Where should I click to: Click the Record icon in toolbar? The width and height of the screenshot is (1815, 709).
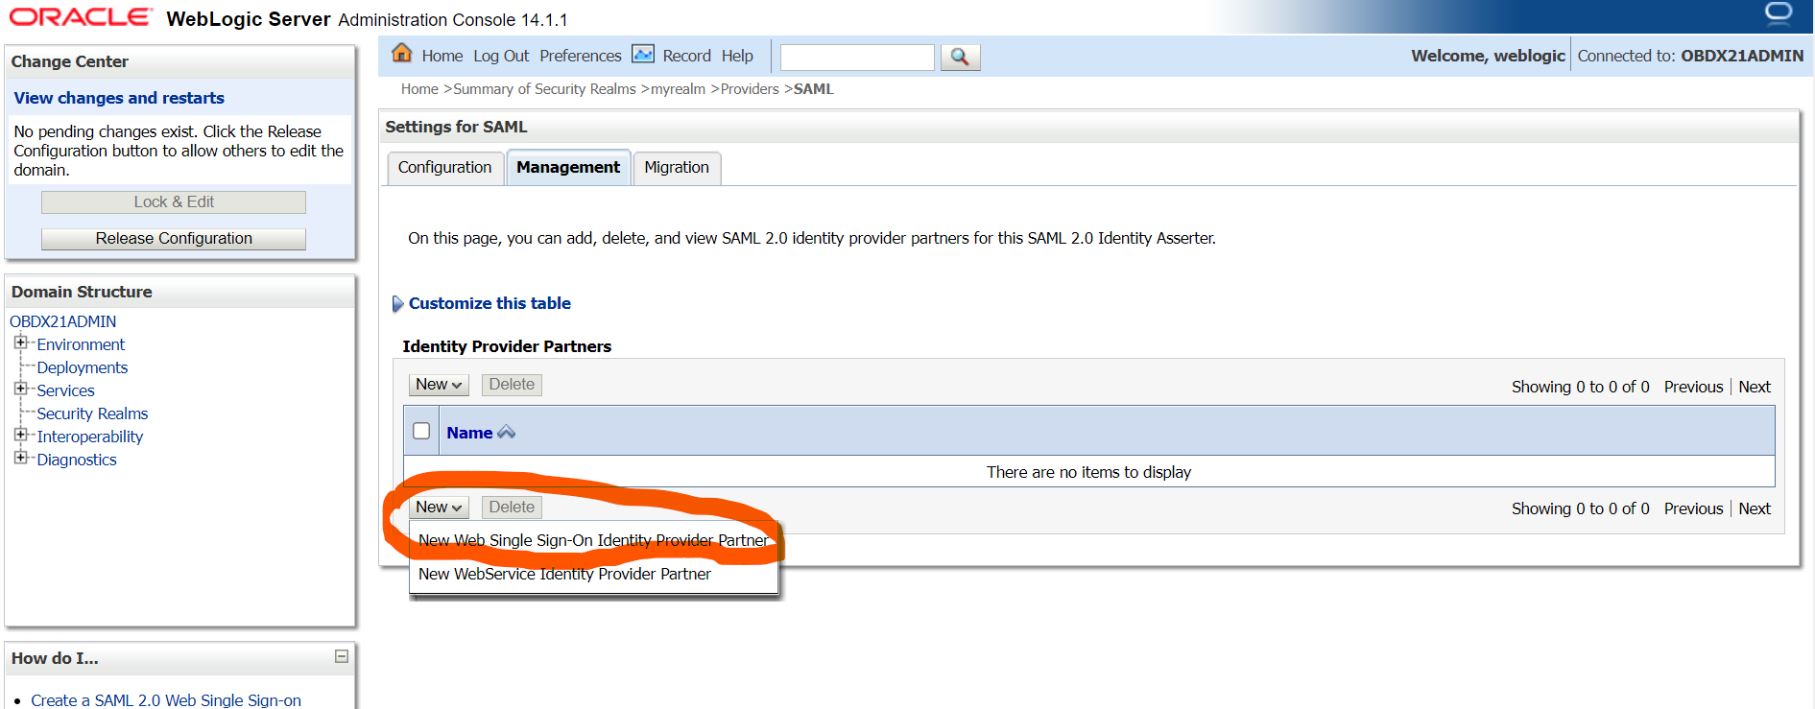tap(643, 55)
